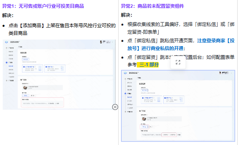This screenshot has width=238, height=145.
Task: Click the active blue step dot in right screenshot sidebar
Action: 125,93
